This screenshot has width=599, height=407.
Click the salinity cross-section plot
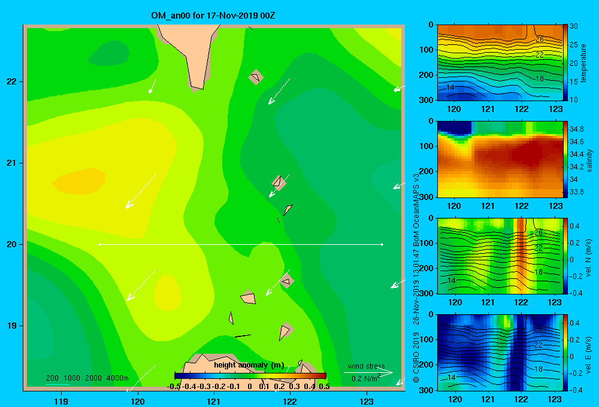point(500,159)
